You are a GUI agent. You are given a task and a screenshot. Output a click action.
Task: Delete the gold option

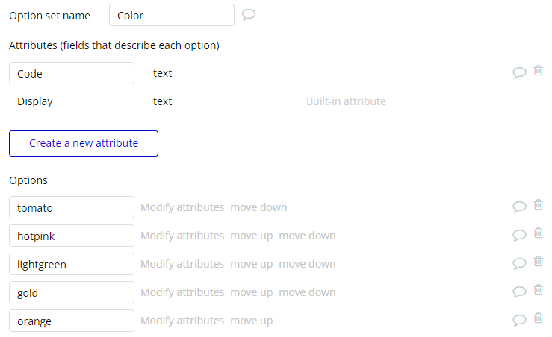coord(539,291)
